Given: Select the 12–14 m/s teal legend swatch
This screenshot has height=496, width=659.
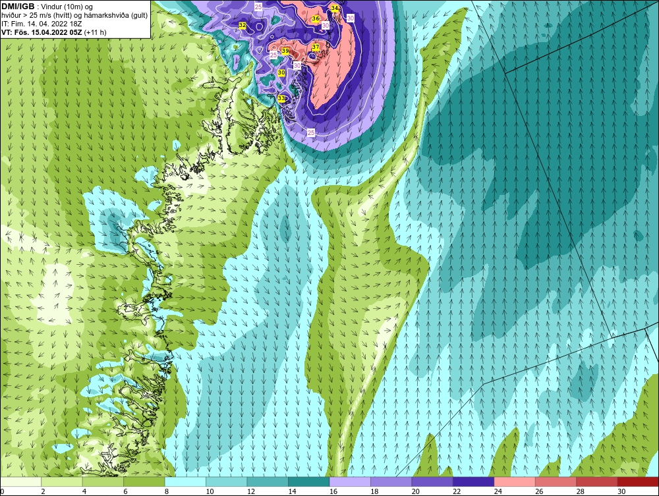Looking at the screenshot, I should click(x=268, y=482).
